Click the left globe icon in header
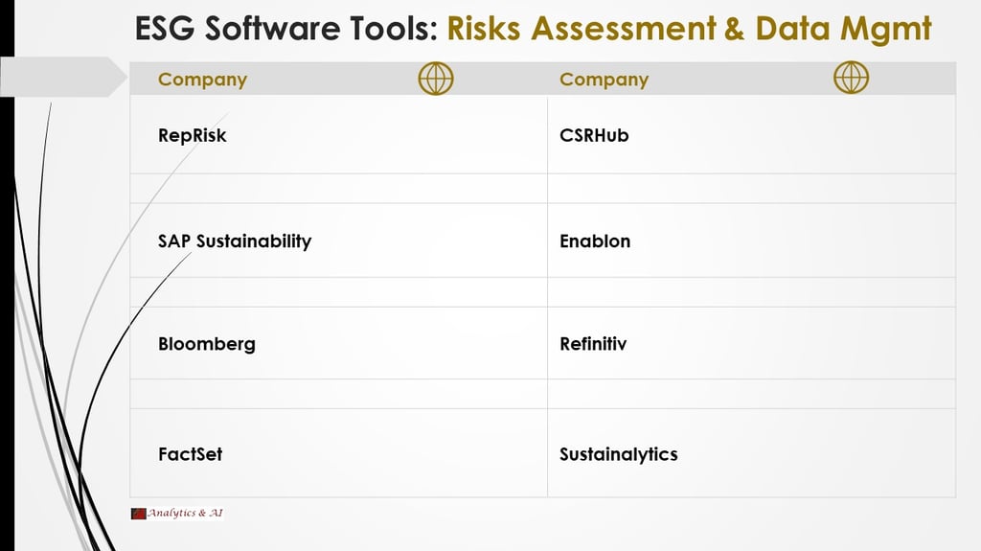 tap(436, 79)
